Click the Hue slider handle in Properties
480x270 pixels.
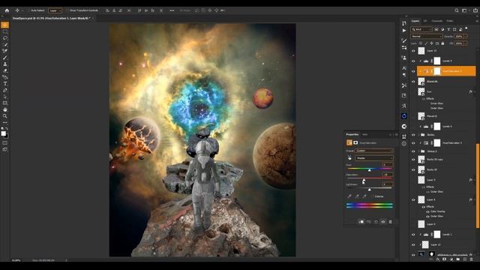click(x=370, y=170)
